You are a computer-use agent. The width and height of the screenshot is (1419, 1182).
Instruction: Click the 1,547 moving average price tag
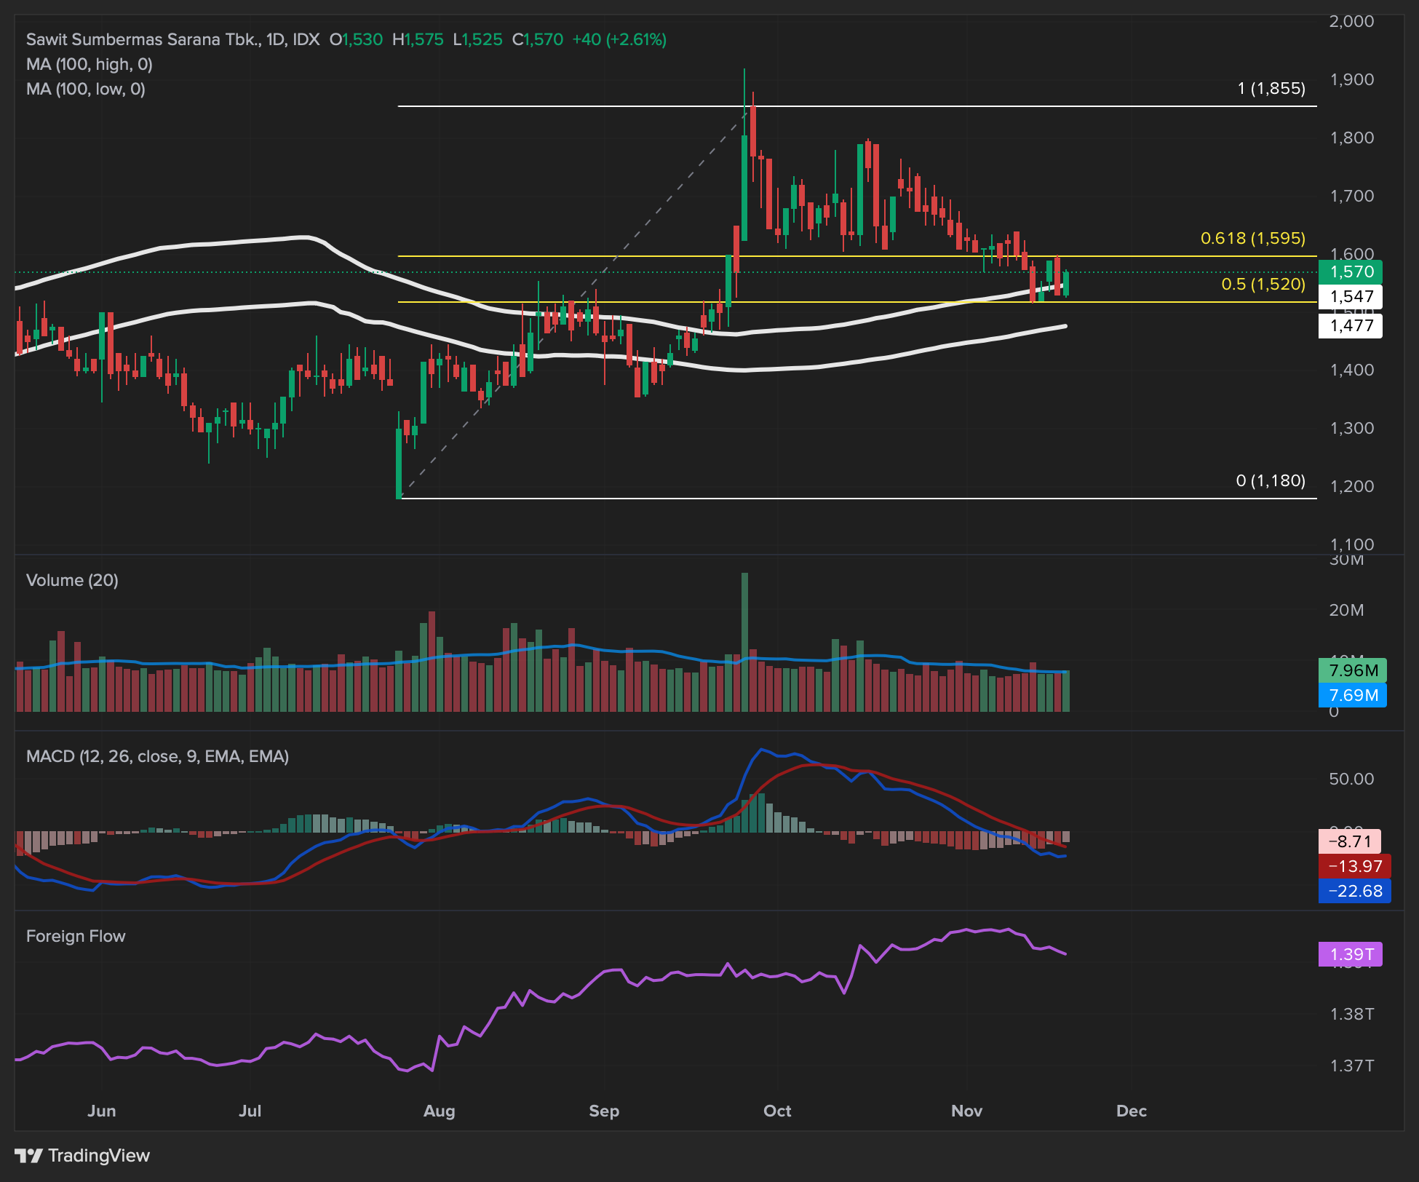1351,297
